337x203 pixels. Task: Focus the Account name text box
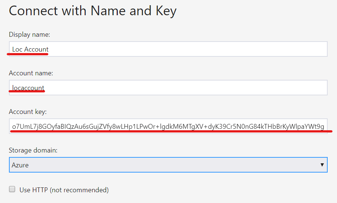[x=168, y=88]
